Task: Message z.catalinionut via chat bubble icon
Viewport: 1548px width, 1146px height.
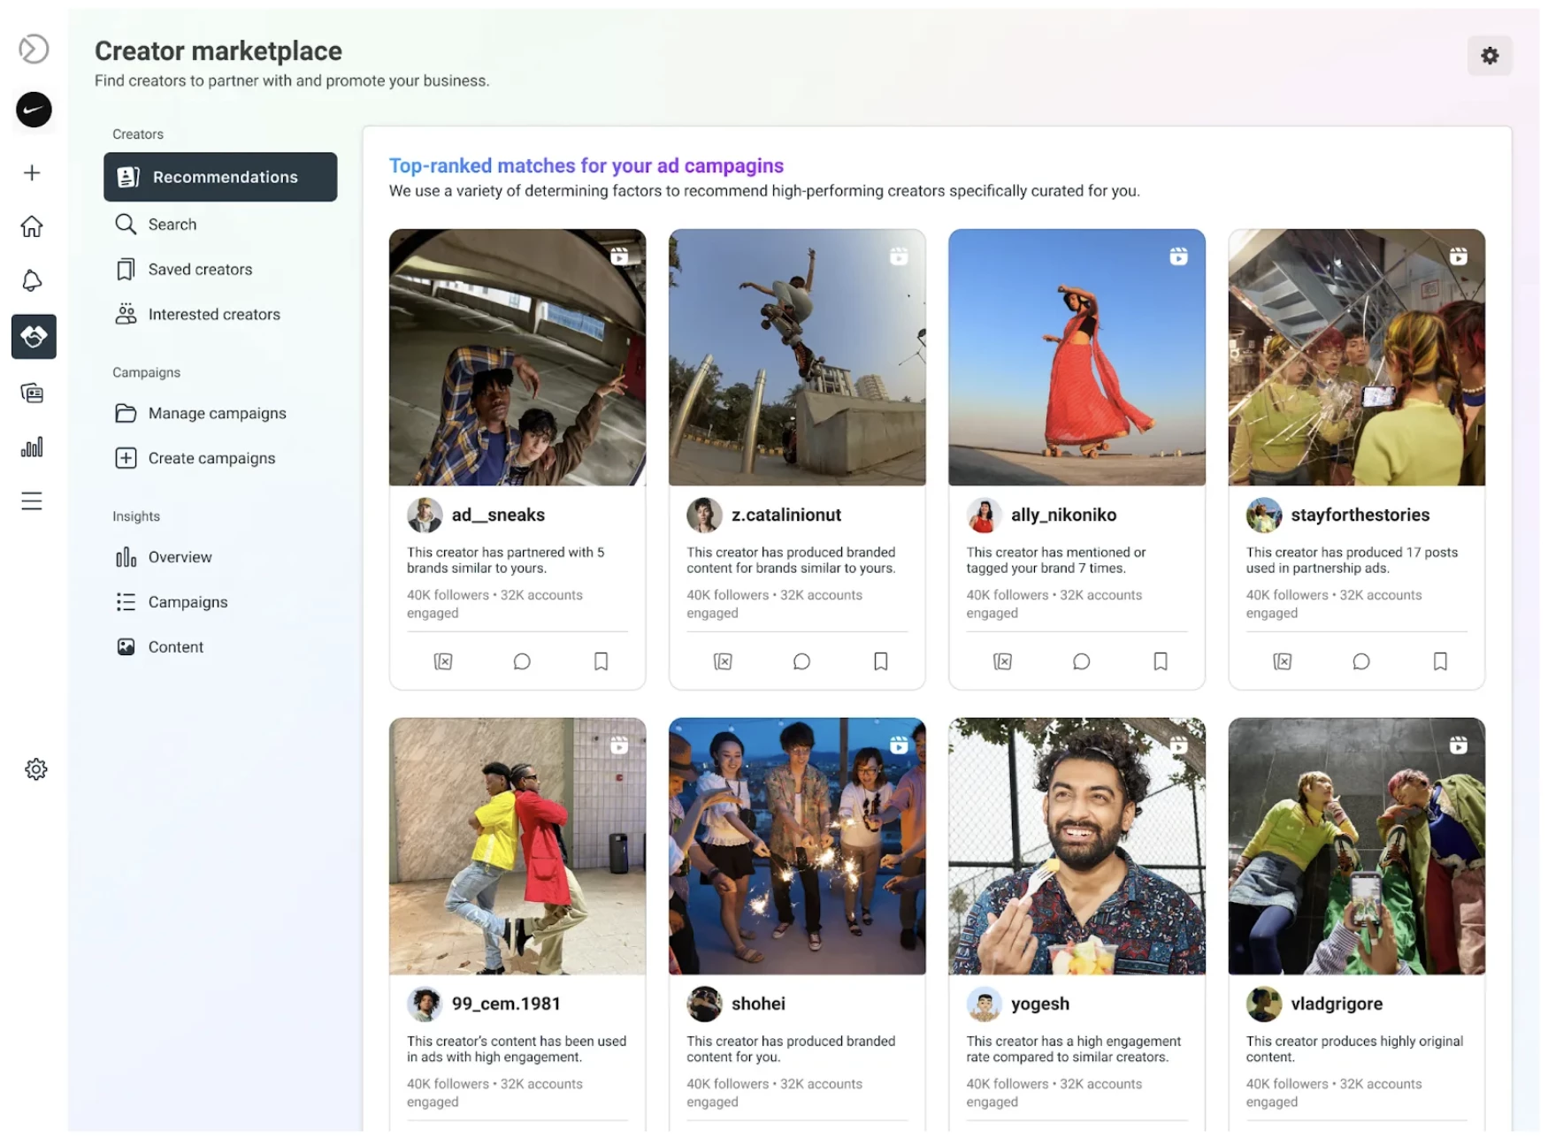Action: click(801, 661)
